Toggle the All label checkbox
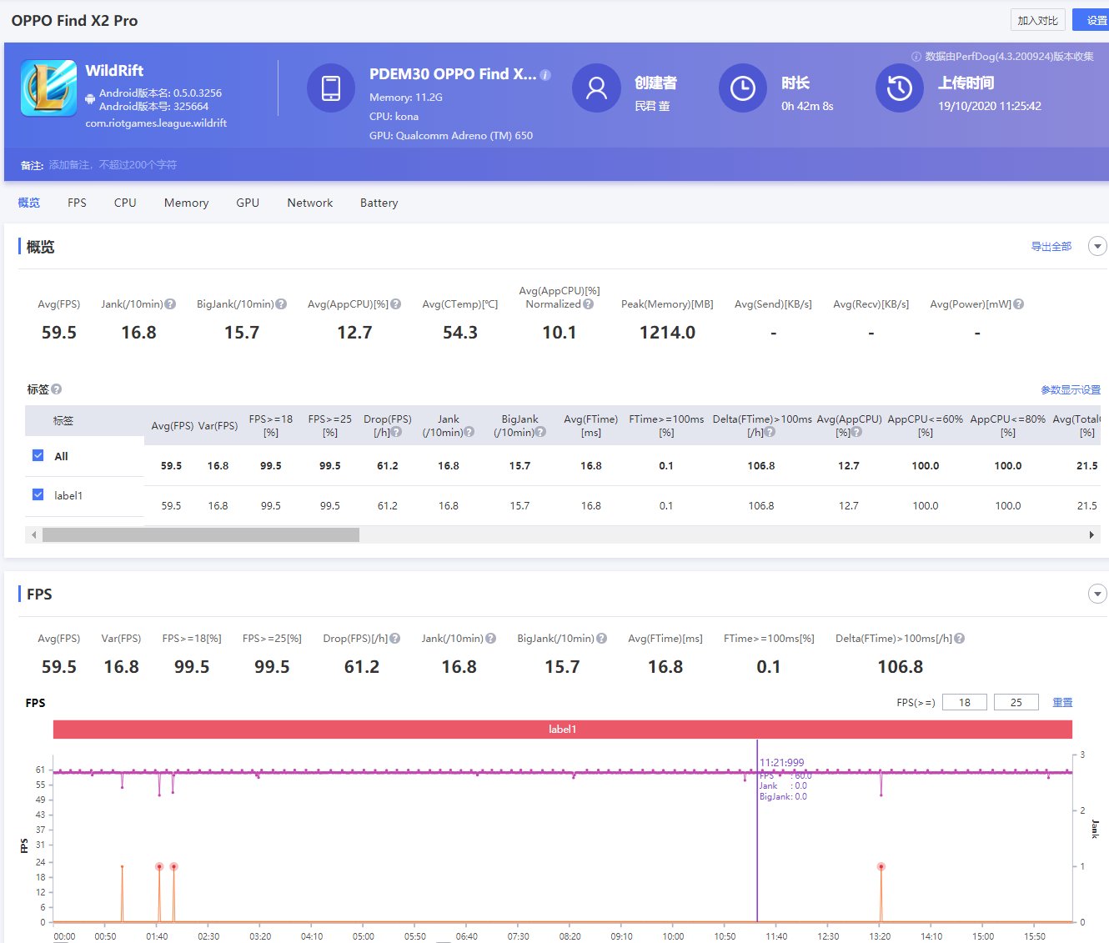This screenshot has height=943, width=1109. 38,455
